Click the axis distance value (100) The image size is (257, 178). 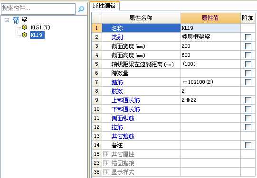click(210, 64)
